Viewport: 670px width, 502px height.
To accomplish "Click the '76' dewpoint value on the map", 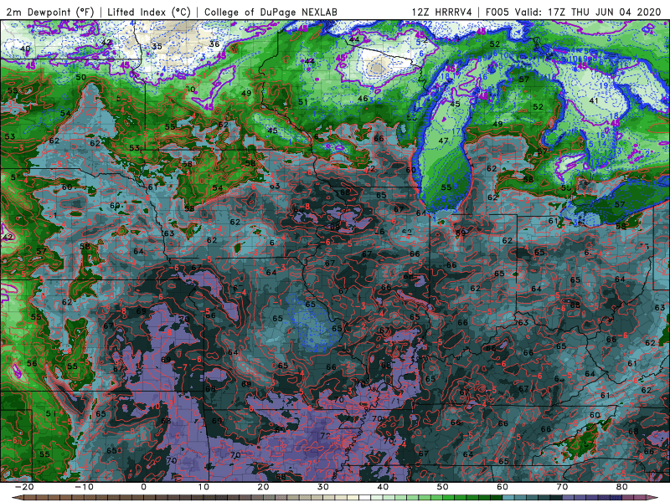I will [379, 232].
